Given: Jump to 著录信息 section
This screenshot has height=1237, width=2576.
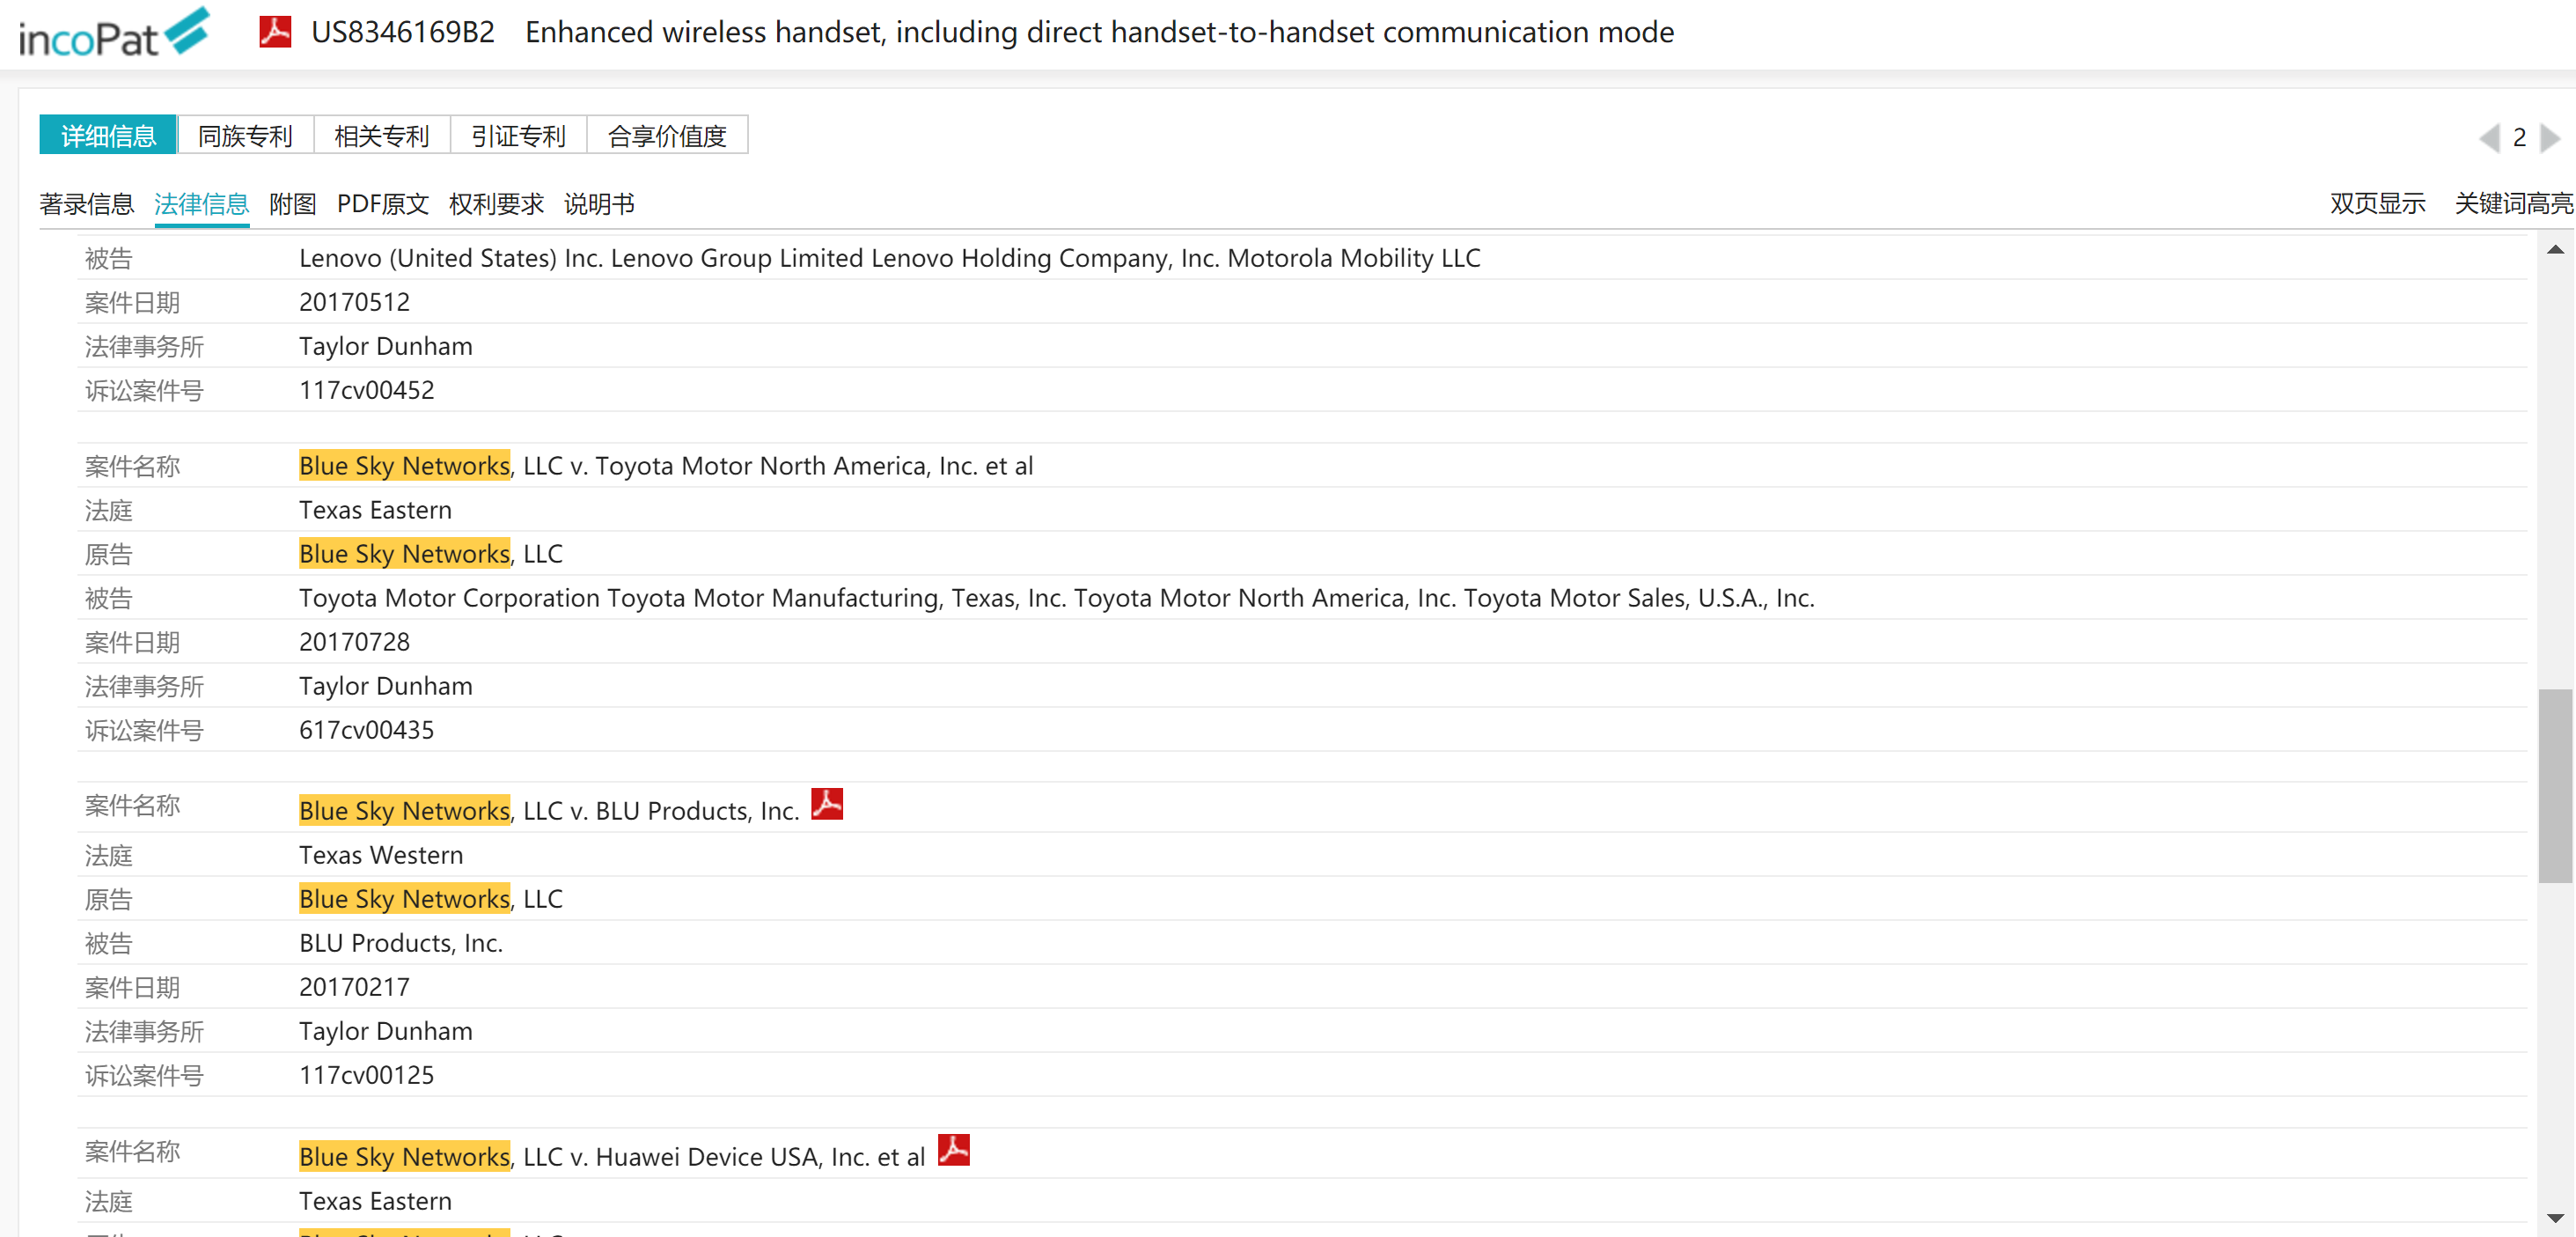Looking at the screenshot, I should point(86,204).
